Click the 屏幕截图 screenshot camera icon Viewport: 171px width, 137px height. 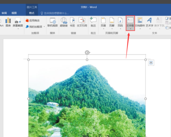pos(18,21)
